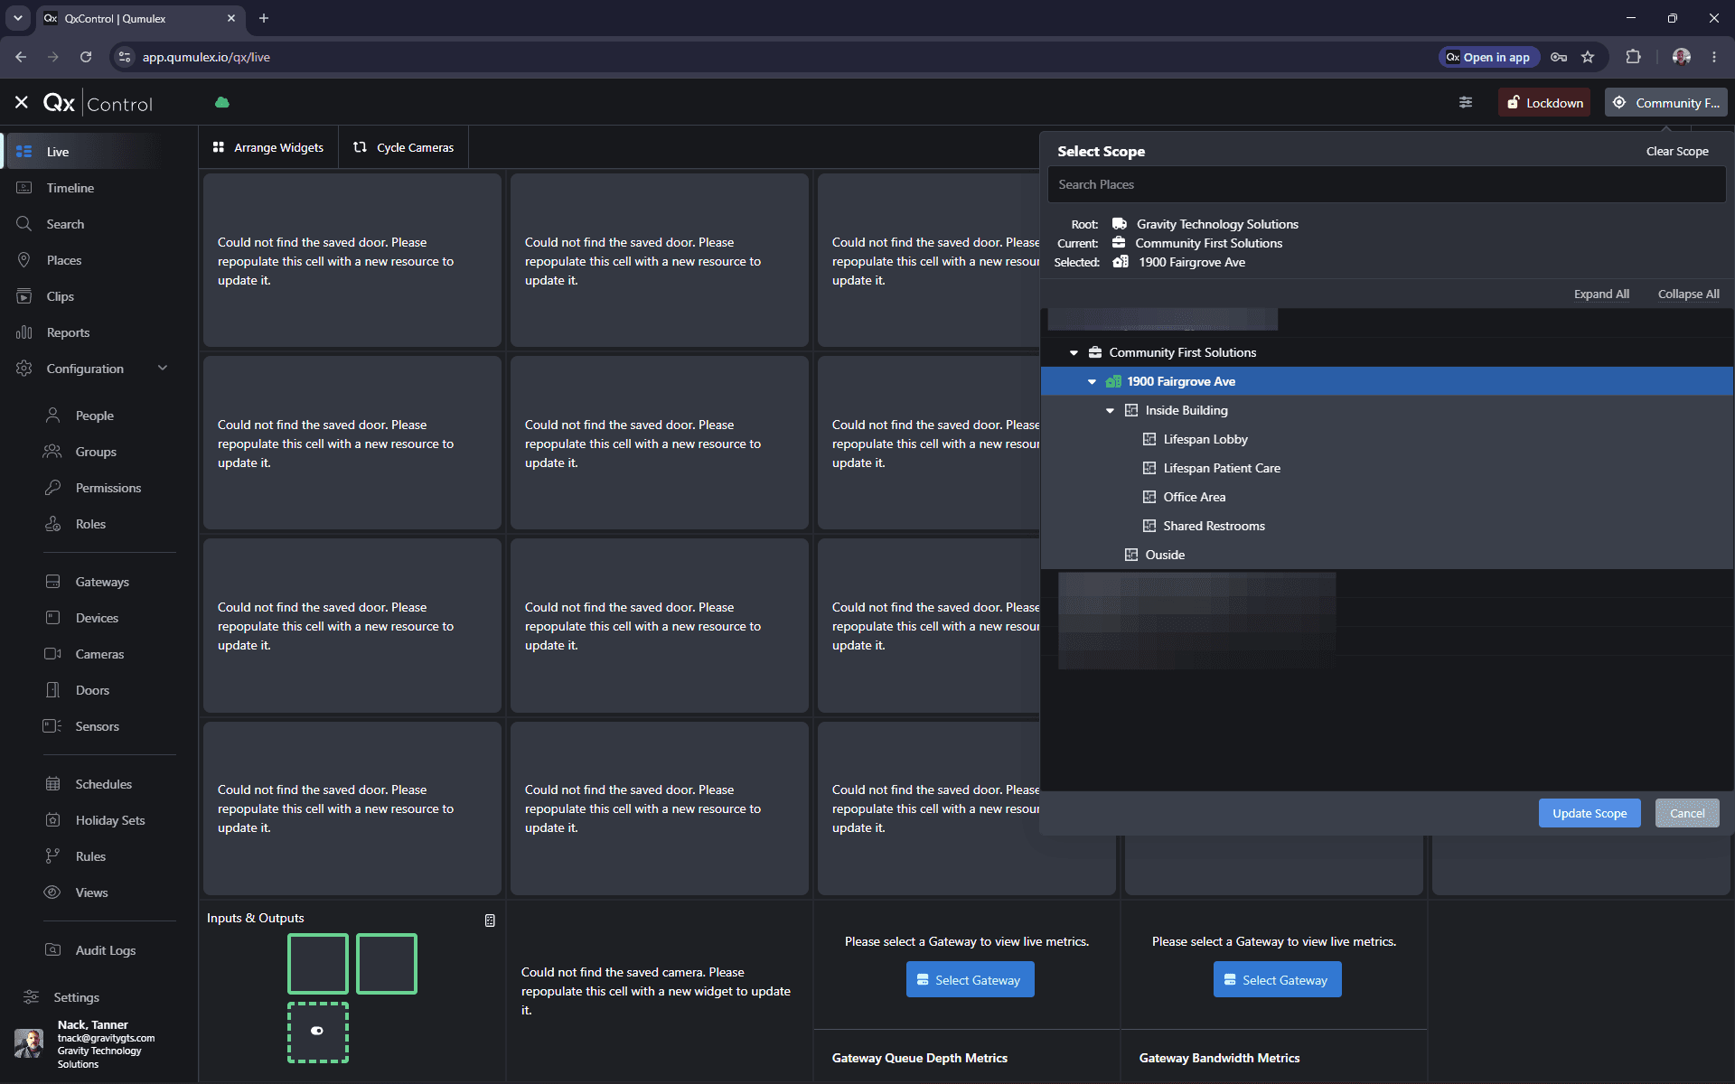The image size is (1735, 1084).
Task: Click Select Gateway under Queue Depth Metrics
Action: tap(970, 980)
